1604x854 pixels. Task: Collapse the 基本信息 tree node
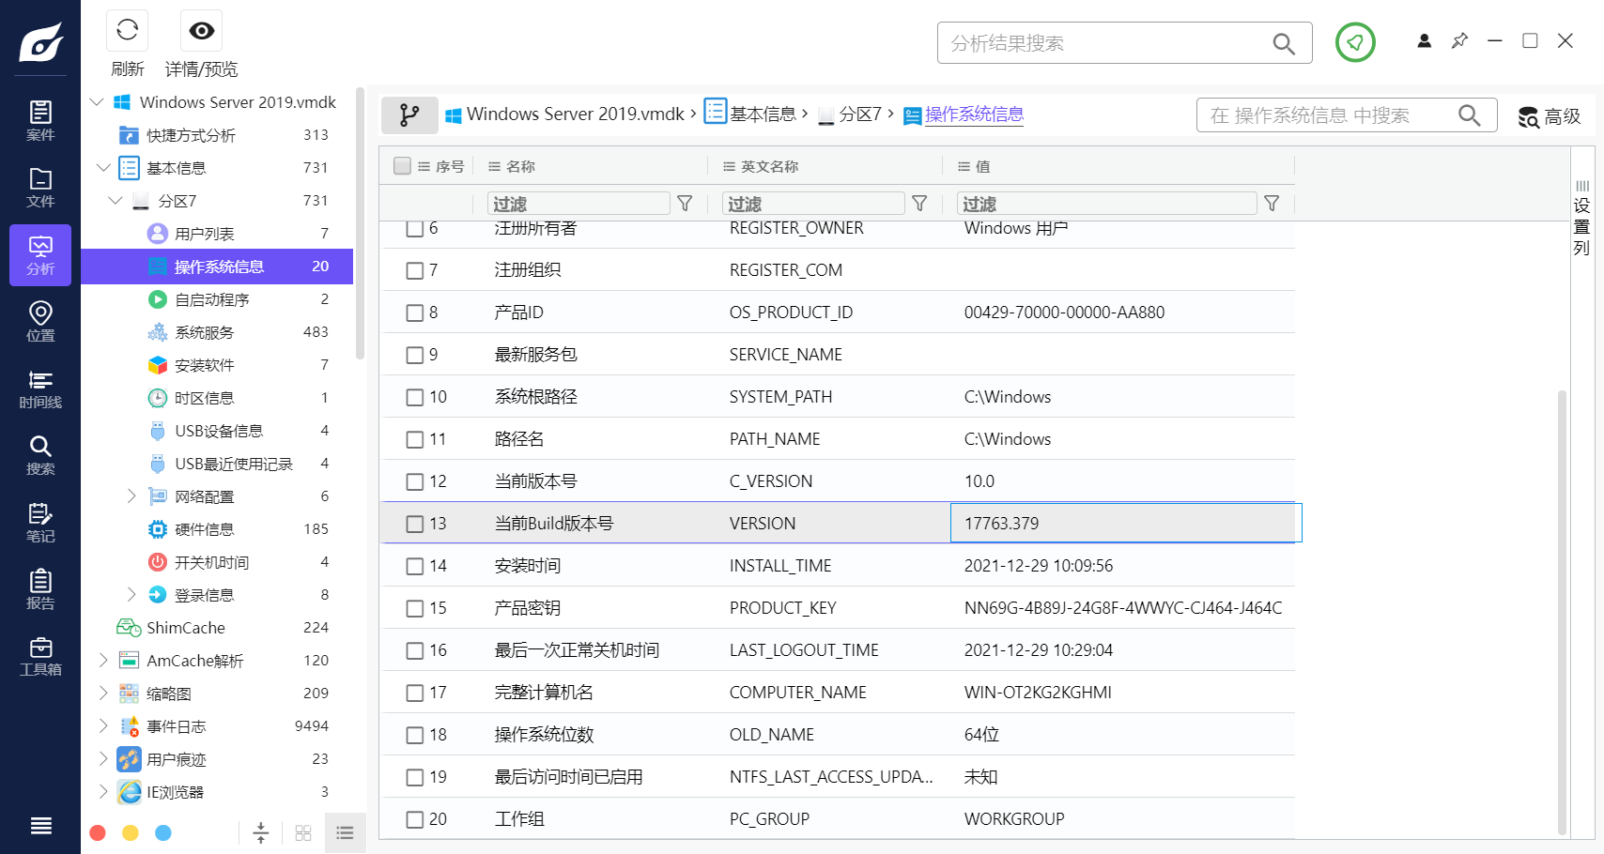(103, 168)
